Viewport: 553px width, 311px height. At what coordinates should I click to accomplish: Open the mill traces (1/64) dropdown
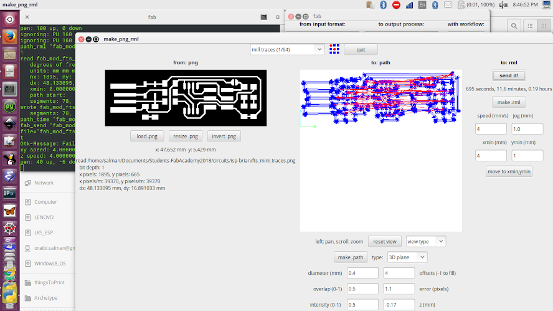tap(286, 49)
